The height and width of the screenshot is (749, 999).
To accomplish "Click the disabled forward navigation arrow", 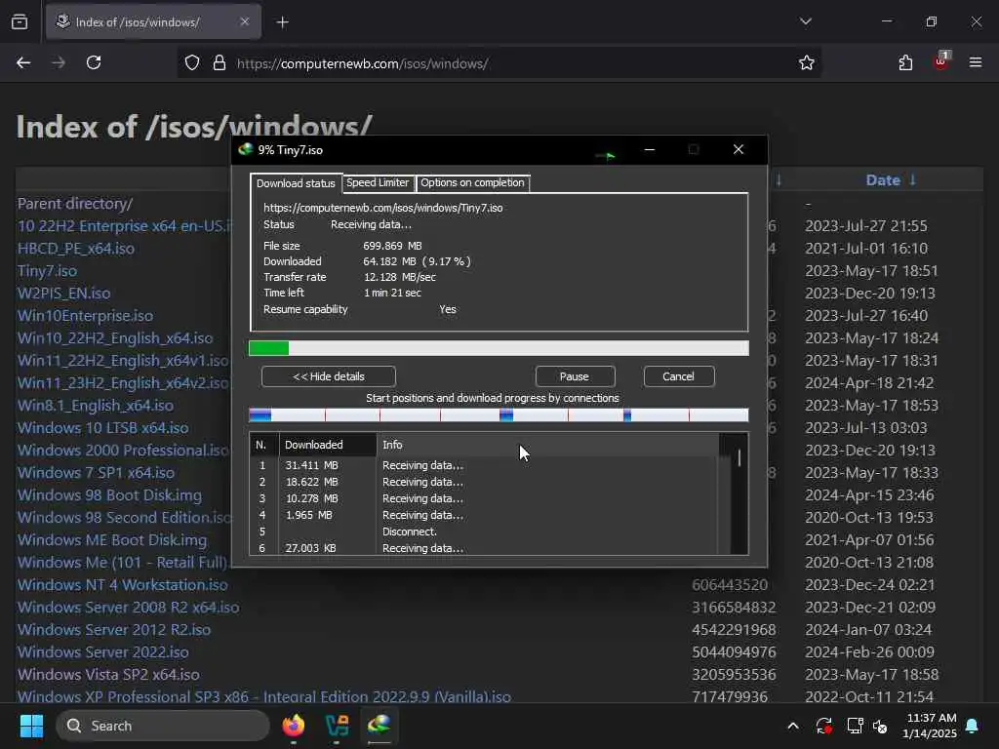I will (x=58, y=62).
